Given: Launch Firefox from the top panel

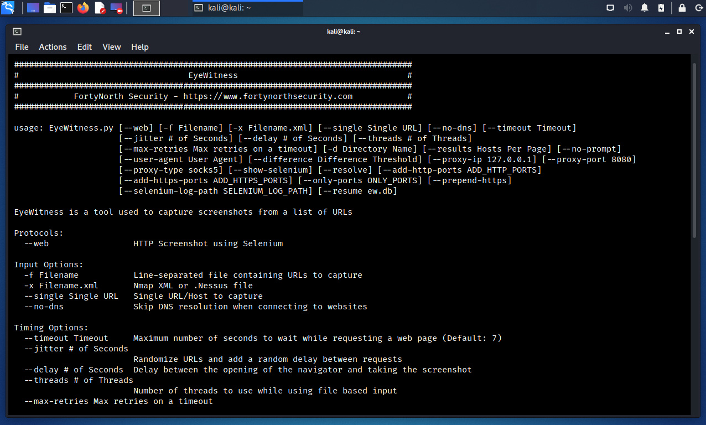Looking at the screenshot, I should tap(83, 8).
